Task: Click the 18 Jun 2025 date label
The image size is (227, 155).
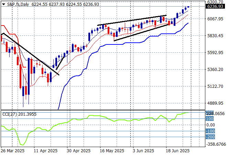Action: tap(177, 151)
